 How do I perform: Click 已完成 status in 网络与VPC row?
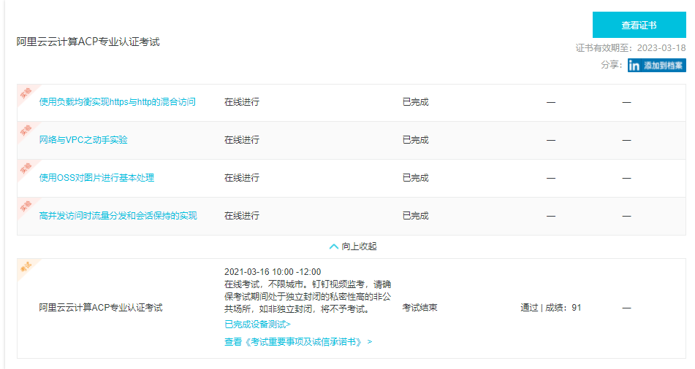(415, 140)
